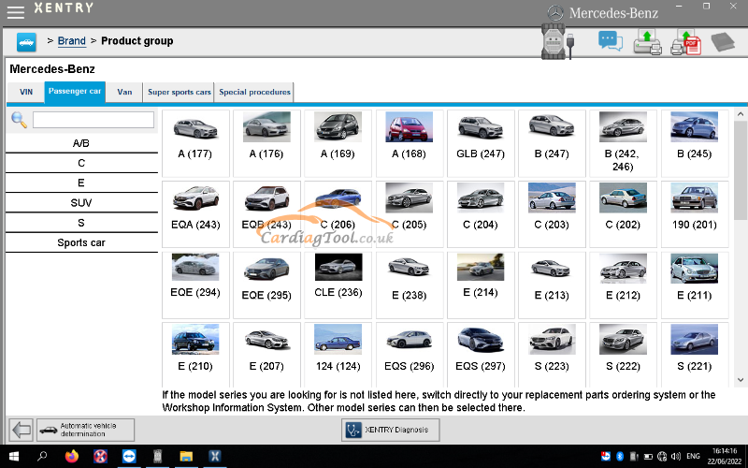
Task: Select the E (211) model
Action: 695,285
